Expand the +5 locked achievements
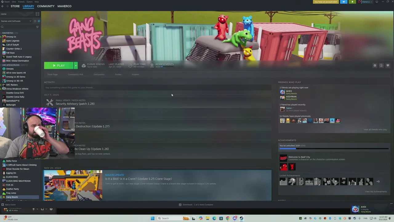The image size is (394, 222). [378, 181]
